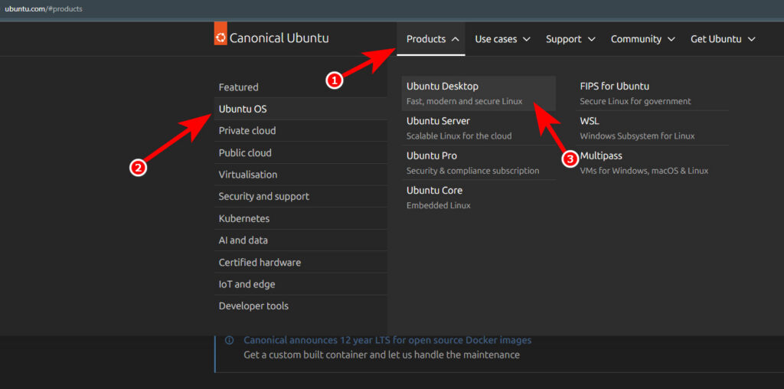The width and height of the screenshot is (784, 389).
Task: Click 'Windows Subsystem for Linux' text
Action: coord(638,136)
